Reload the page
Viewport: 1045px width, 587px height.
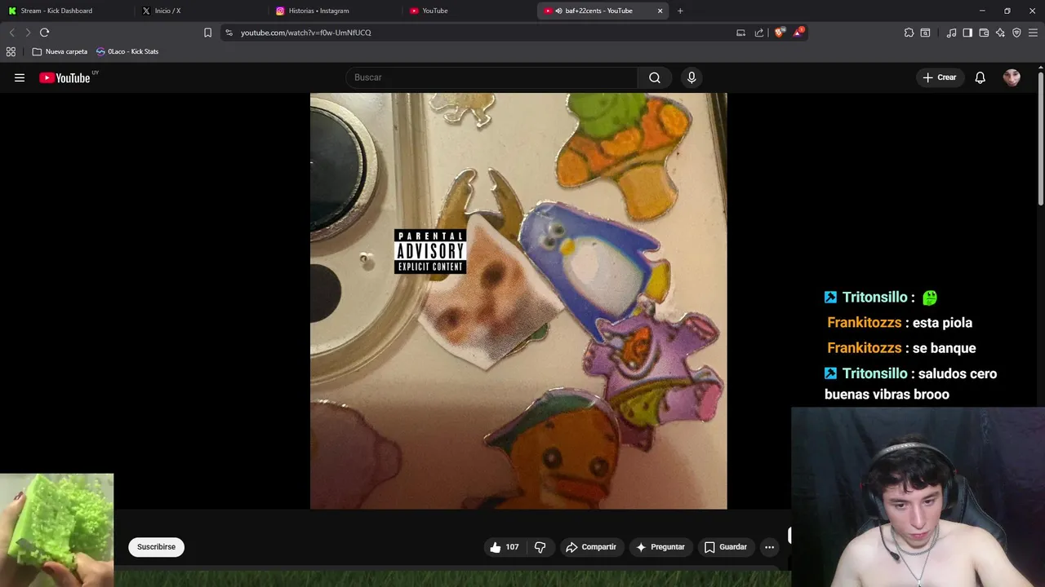click(45, 33)
